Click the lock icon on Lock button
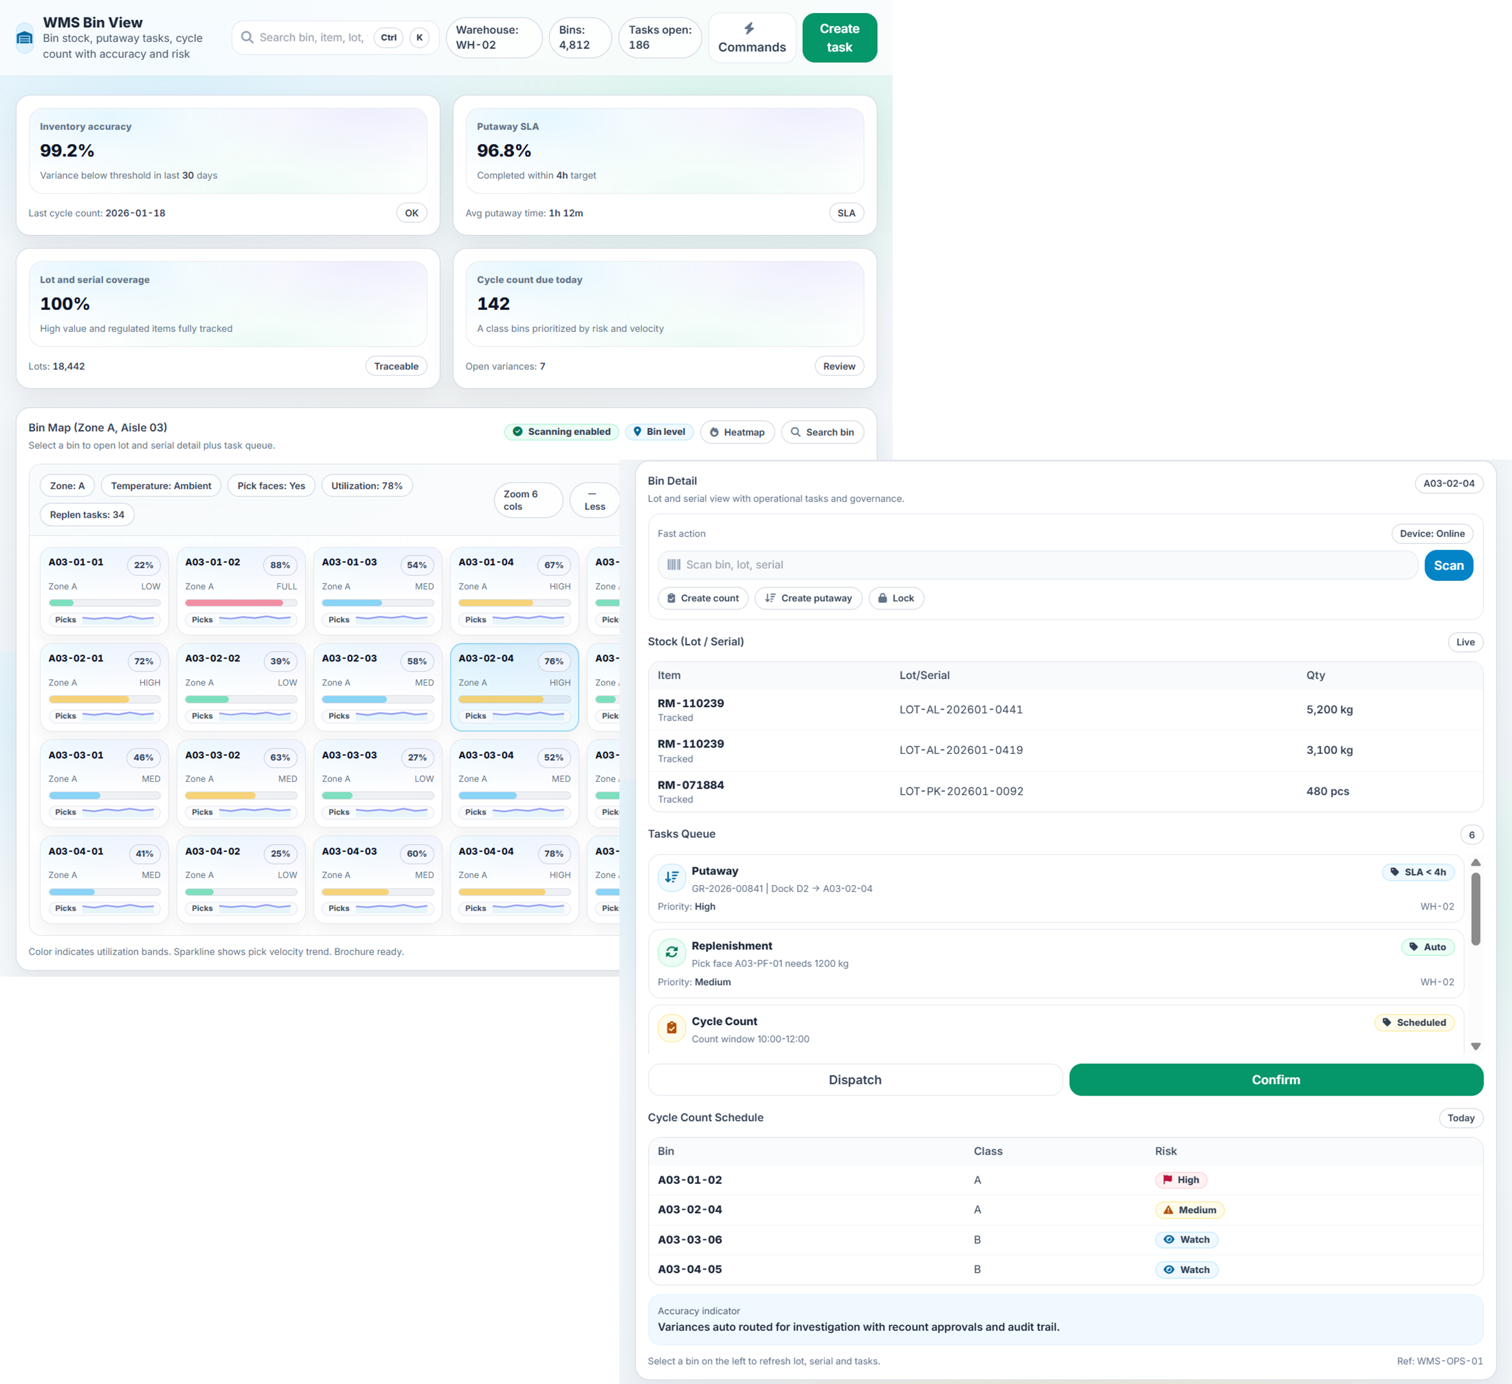Viewport: 1512px width, 1384px height. click(x=883, y=598)
